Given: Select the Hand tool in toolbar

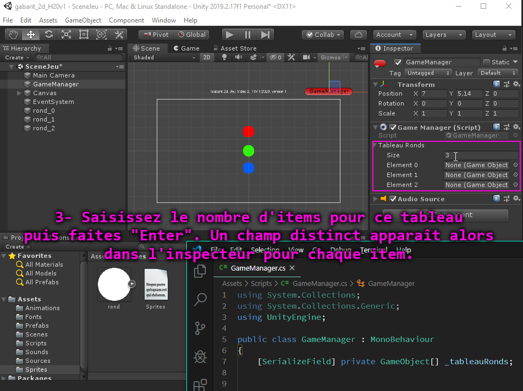Looking at the screenshot, I should (13, 35).
